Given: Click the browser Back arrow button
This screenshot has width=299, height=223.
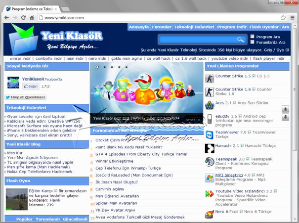Looking at the screenshot, I should coord(6,18).
